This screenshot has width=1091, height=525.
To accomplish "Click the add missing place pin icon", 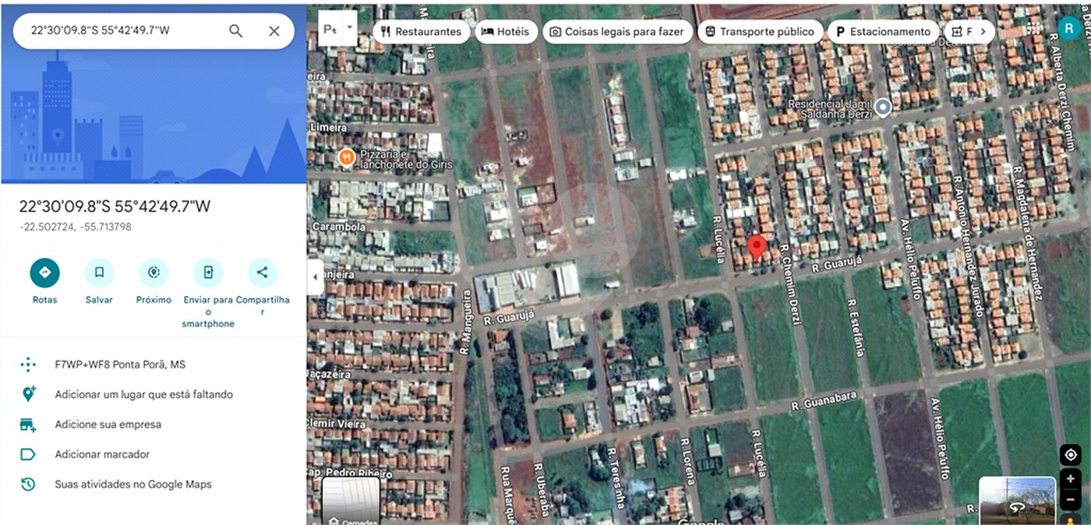I will (28, 394).
